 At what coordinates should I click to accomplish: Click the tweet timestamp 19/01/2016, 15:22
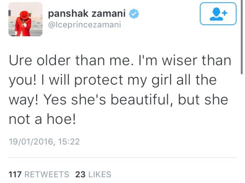pyautogui.click(x=44, y=142)
